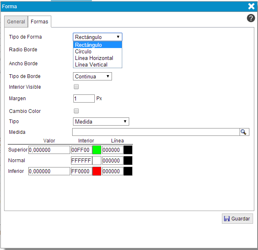This screenshot has height=250, width=258.
Task: Click the Superior Valor input field
Action: [x=49, y=150]
